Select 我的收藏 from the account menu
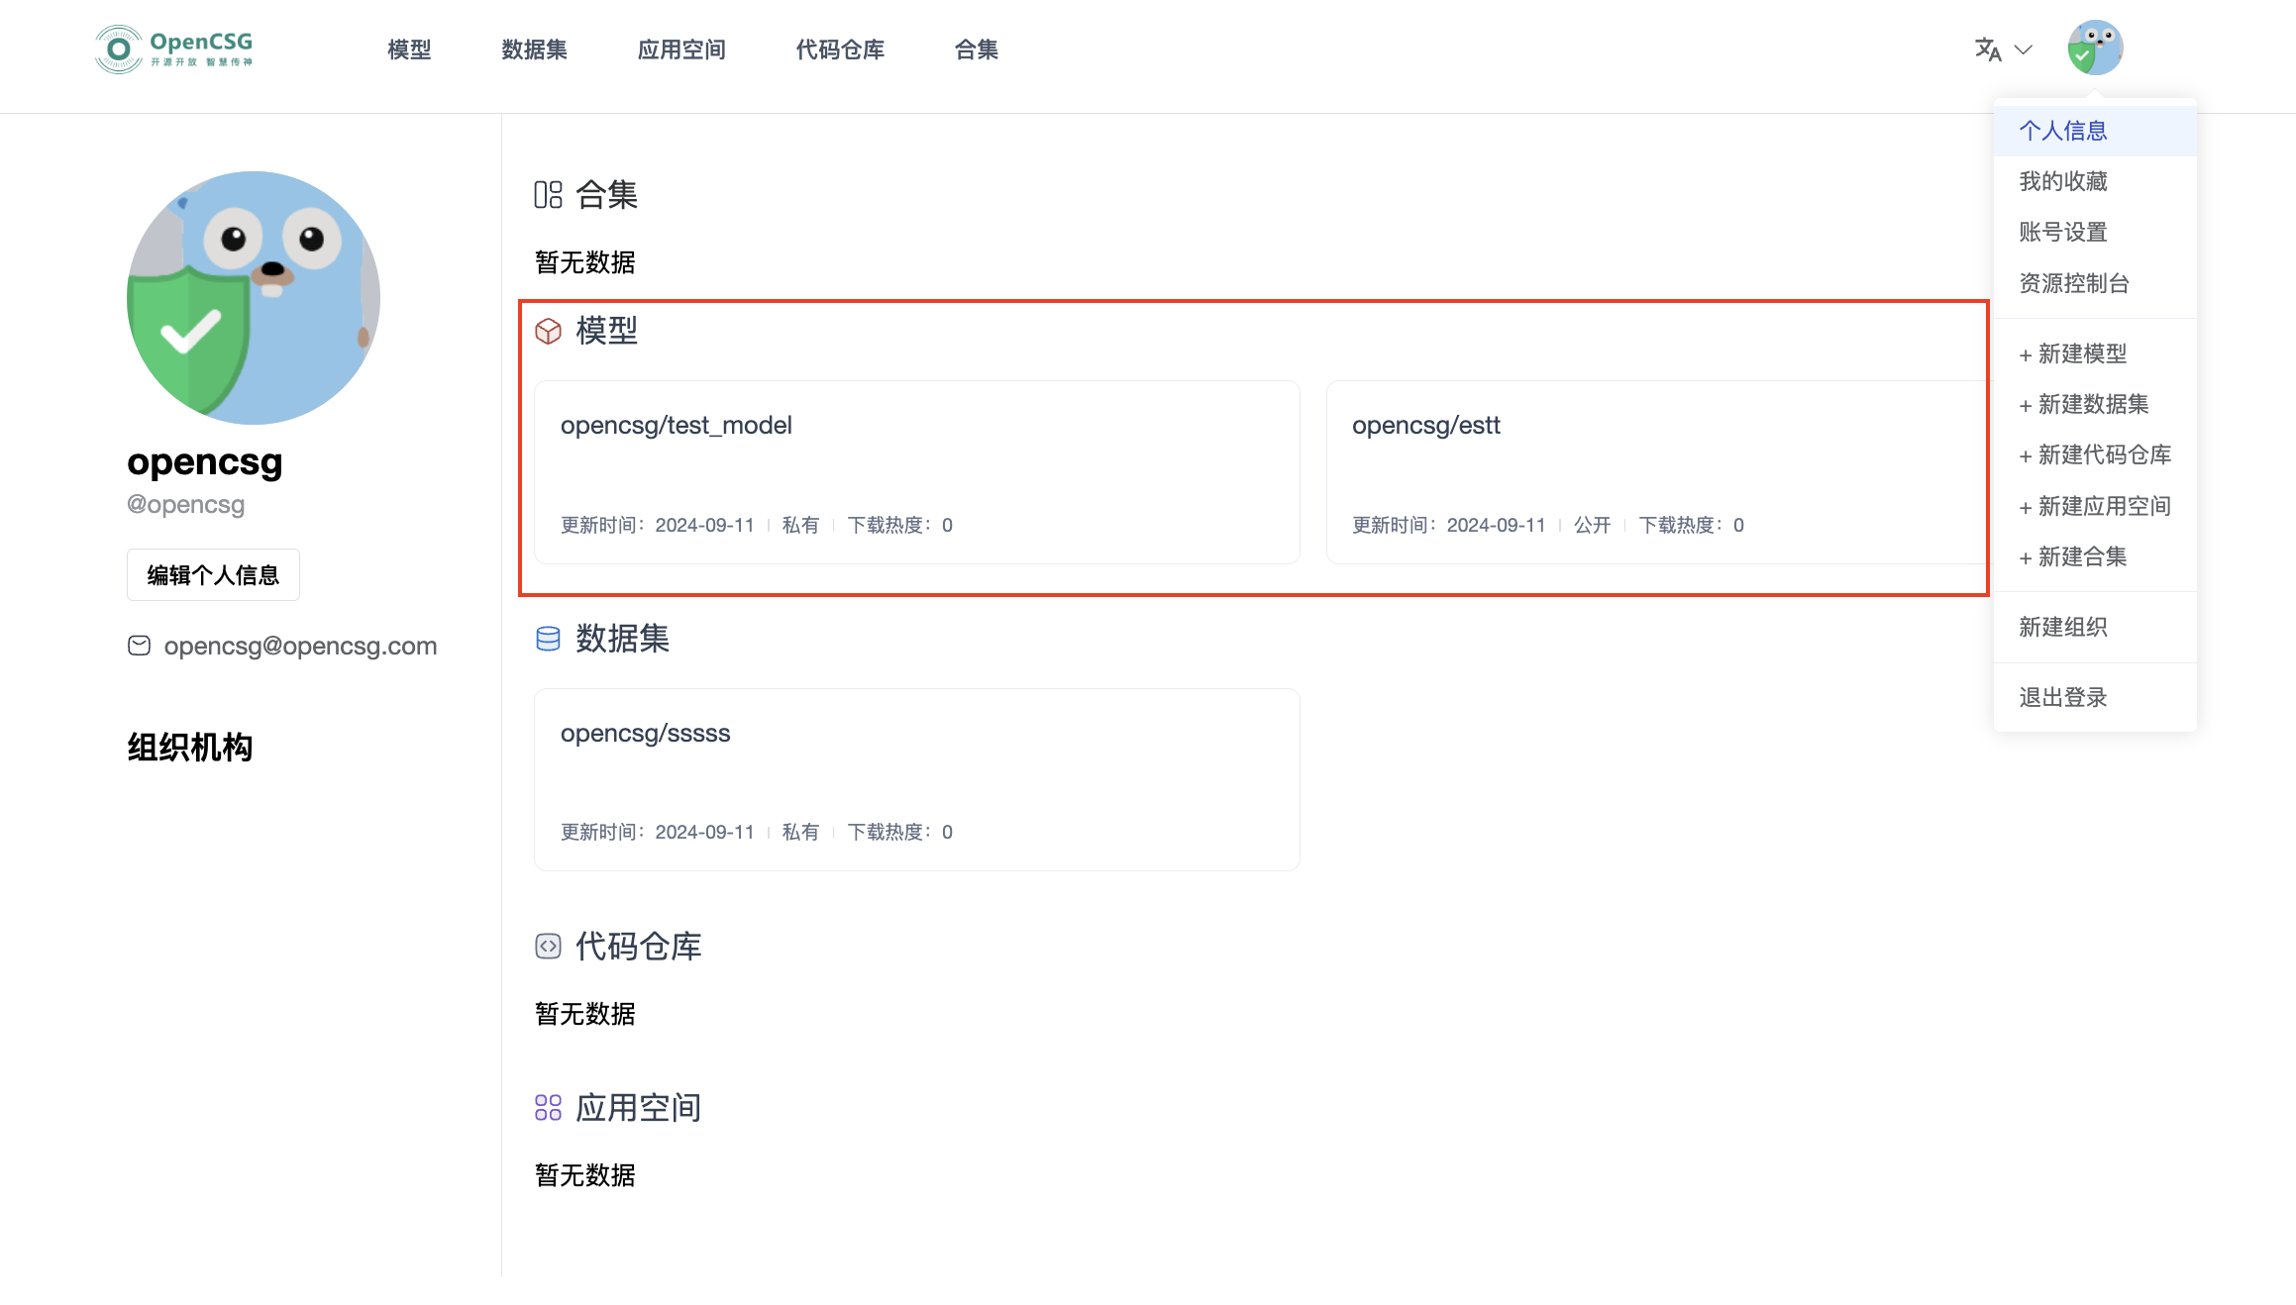The image size is (2296, 1305). (2061, 181)
